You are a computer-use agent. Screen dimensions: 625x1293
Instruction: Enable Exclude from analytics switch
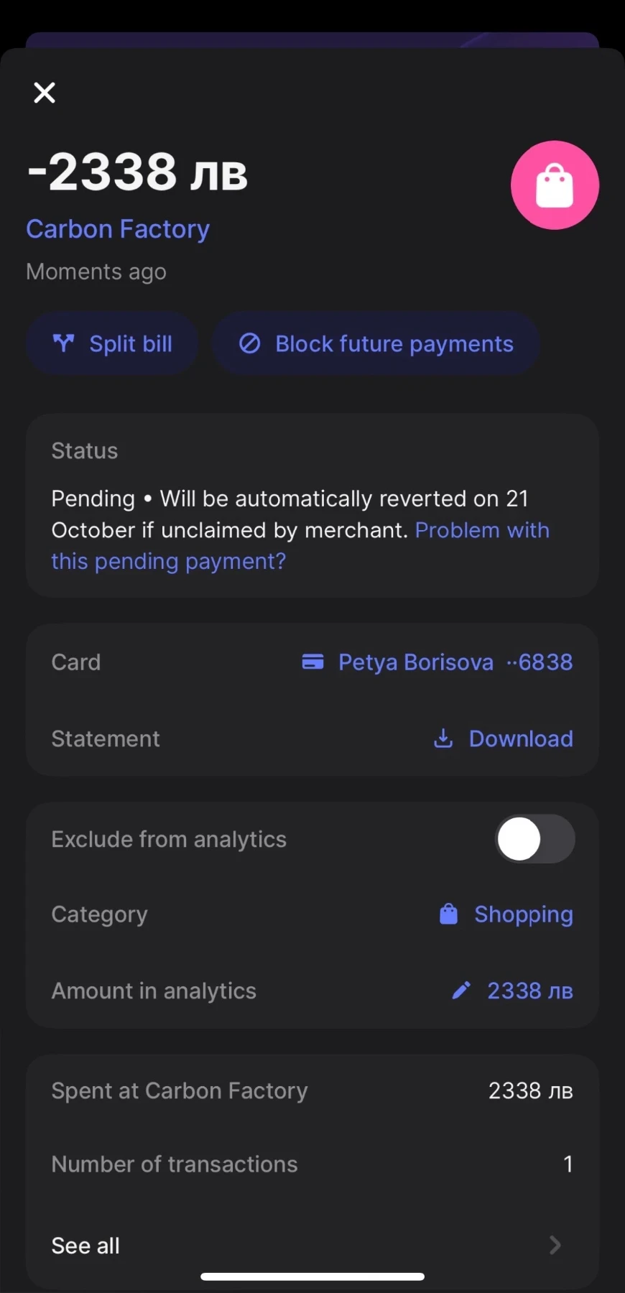[535, 839]
